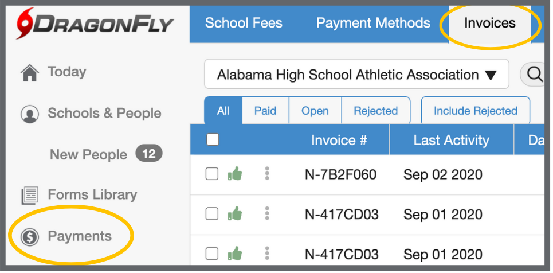Click thumbs-up icon for invoice N-7B2F060
Screen dimensions: 553x273
(x=235, y=174)
